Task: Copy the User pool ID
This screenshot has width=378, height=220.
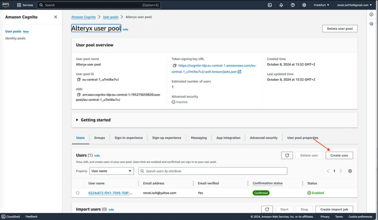Action: pyautogui.click(x=78, y=80)
